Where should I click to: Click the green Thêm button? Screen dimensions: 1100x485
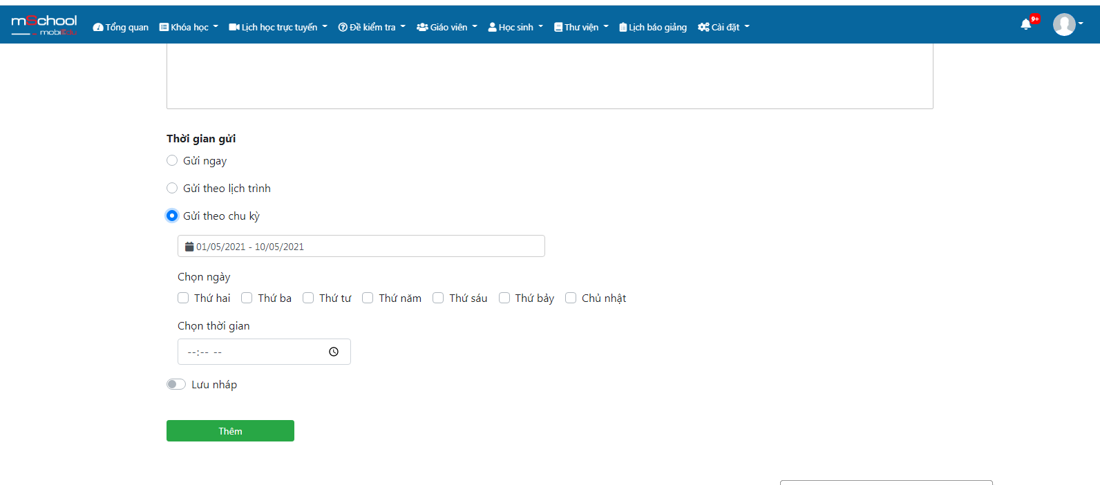point(230,430)
